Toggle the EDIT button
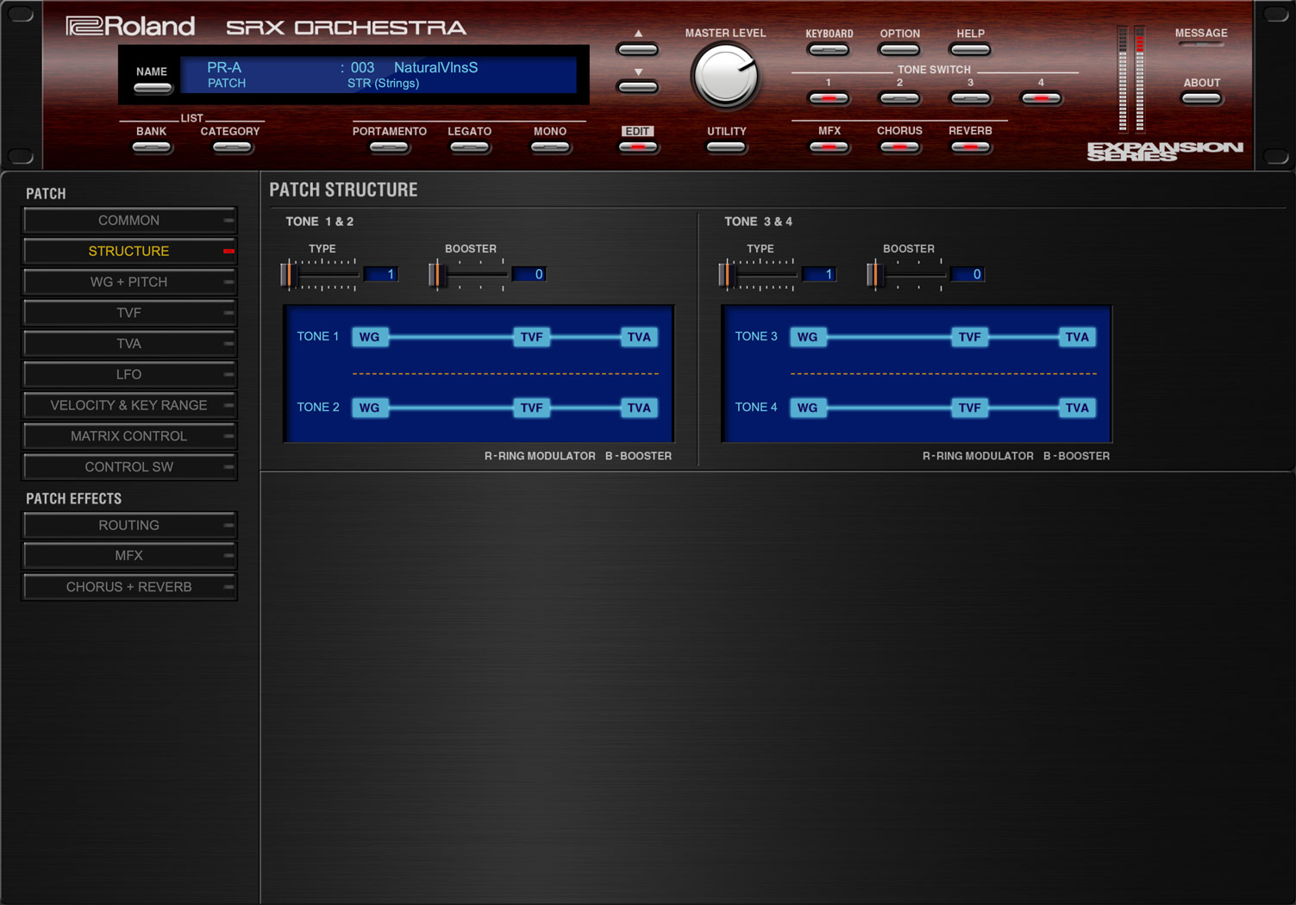 [x=638, y=147]
